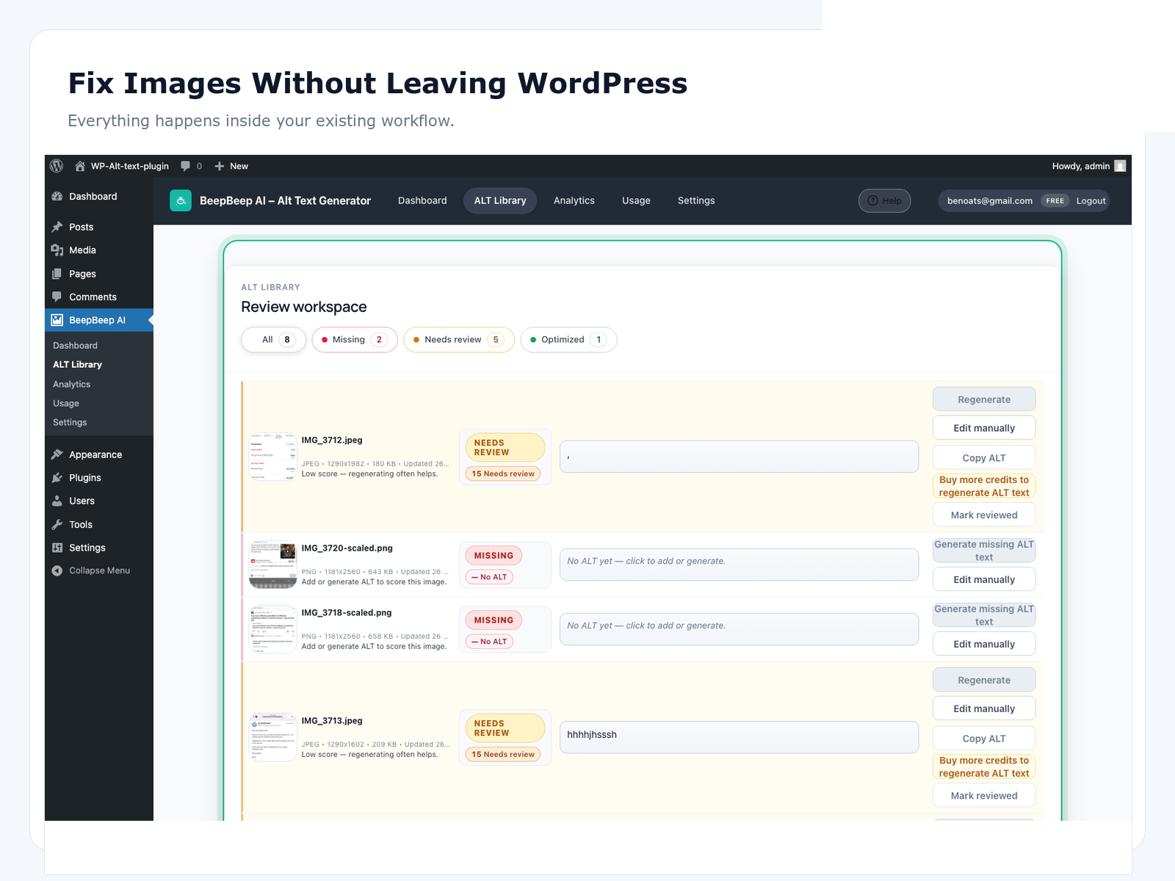Screen dimensions: 1175x881
Task: Open the Usage tab
Action: 636,200
